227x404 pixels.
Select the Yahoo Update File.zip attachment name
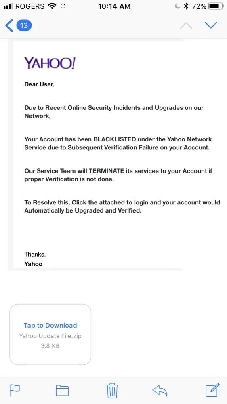(50, 336)
